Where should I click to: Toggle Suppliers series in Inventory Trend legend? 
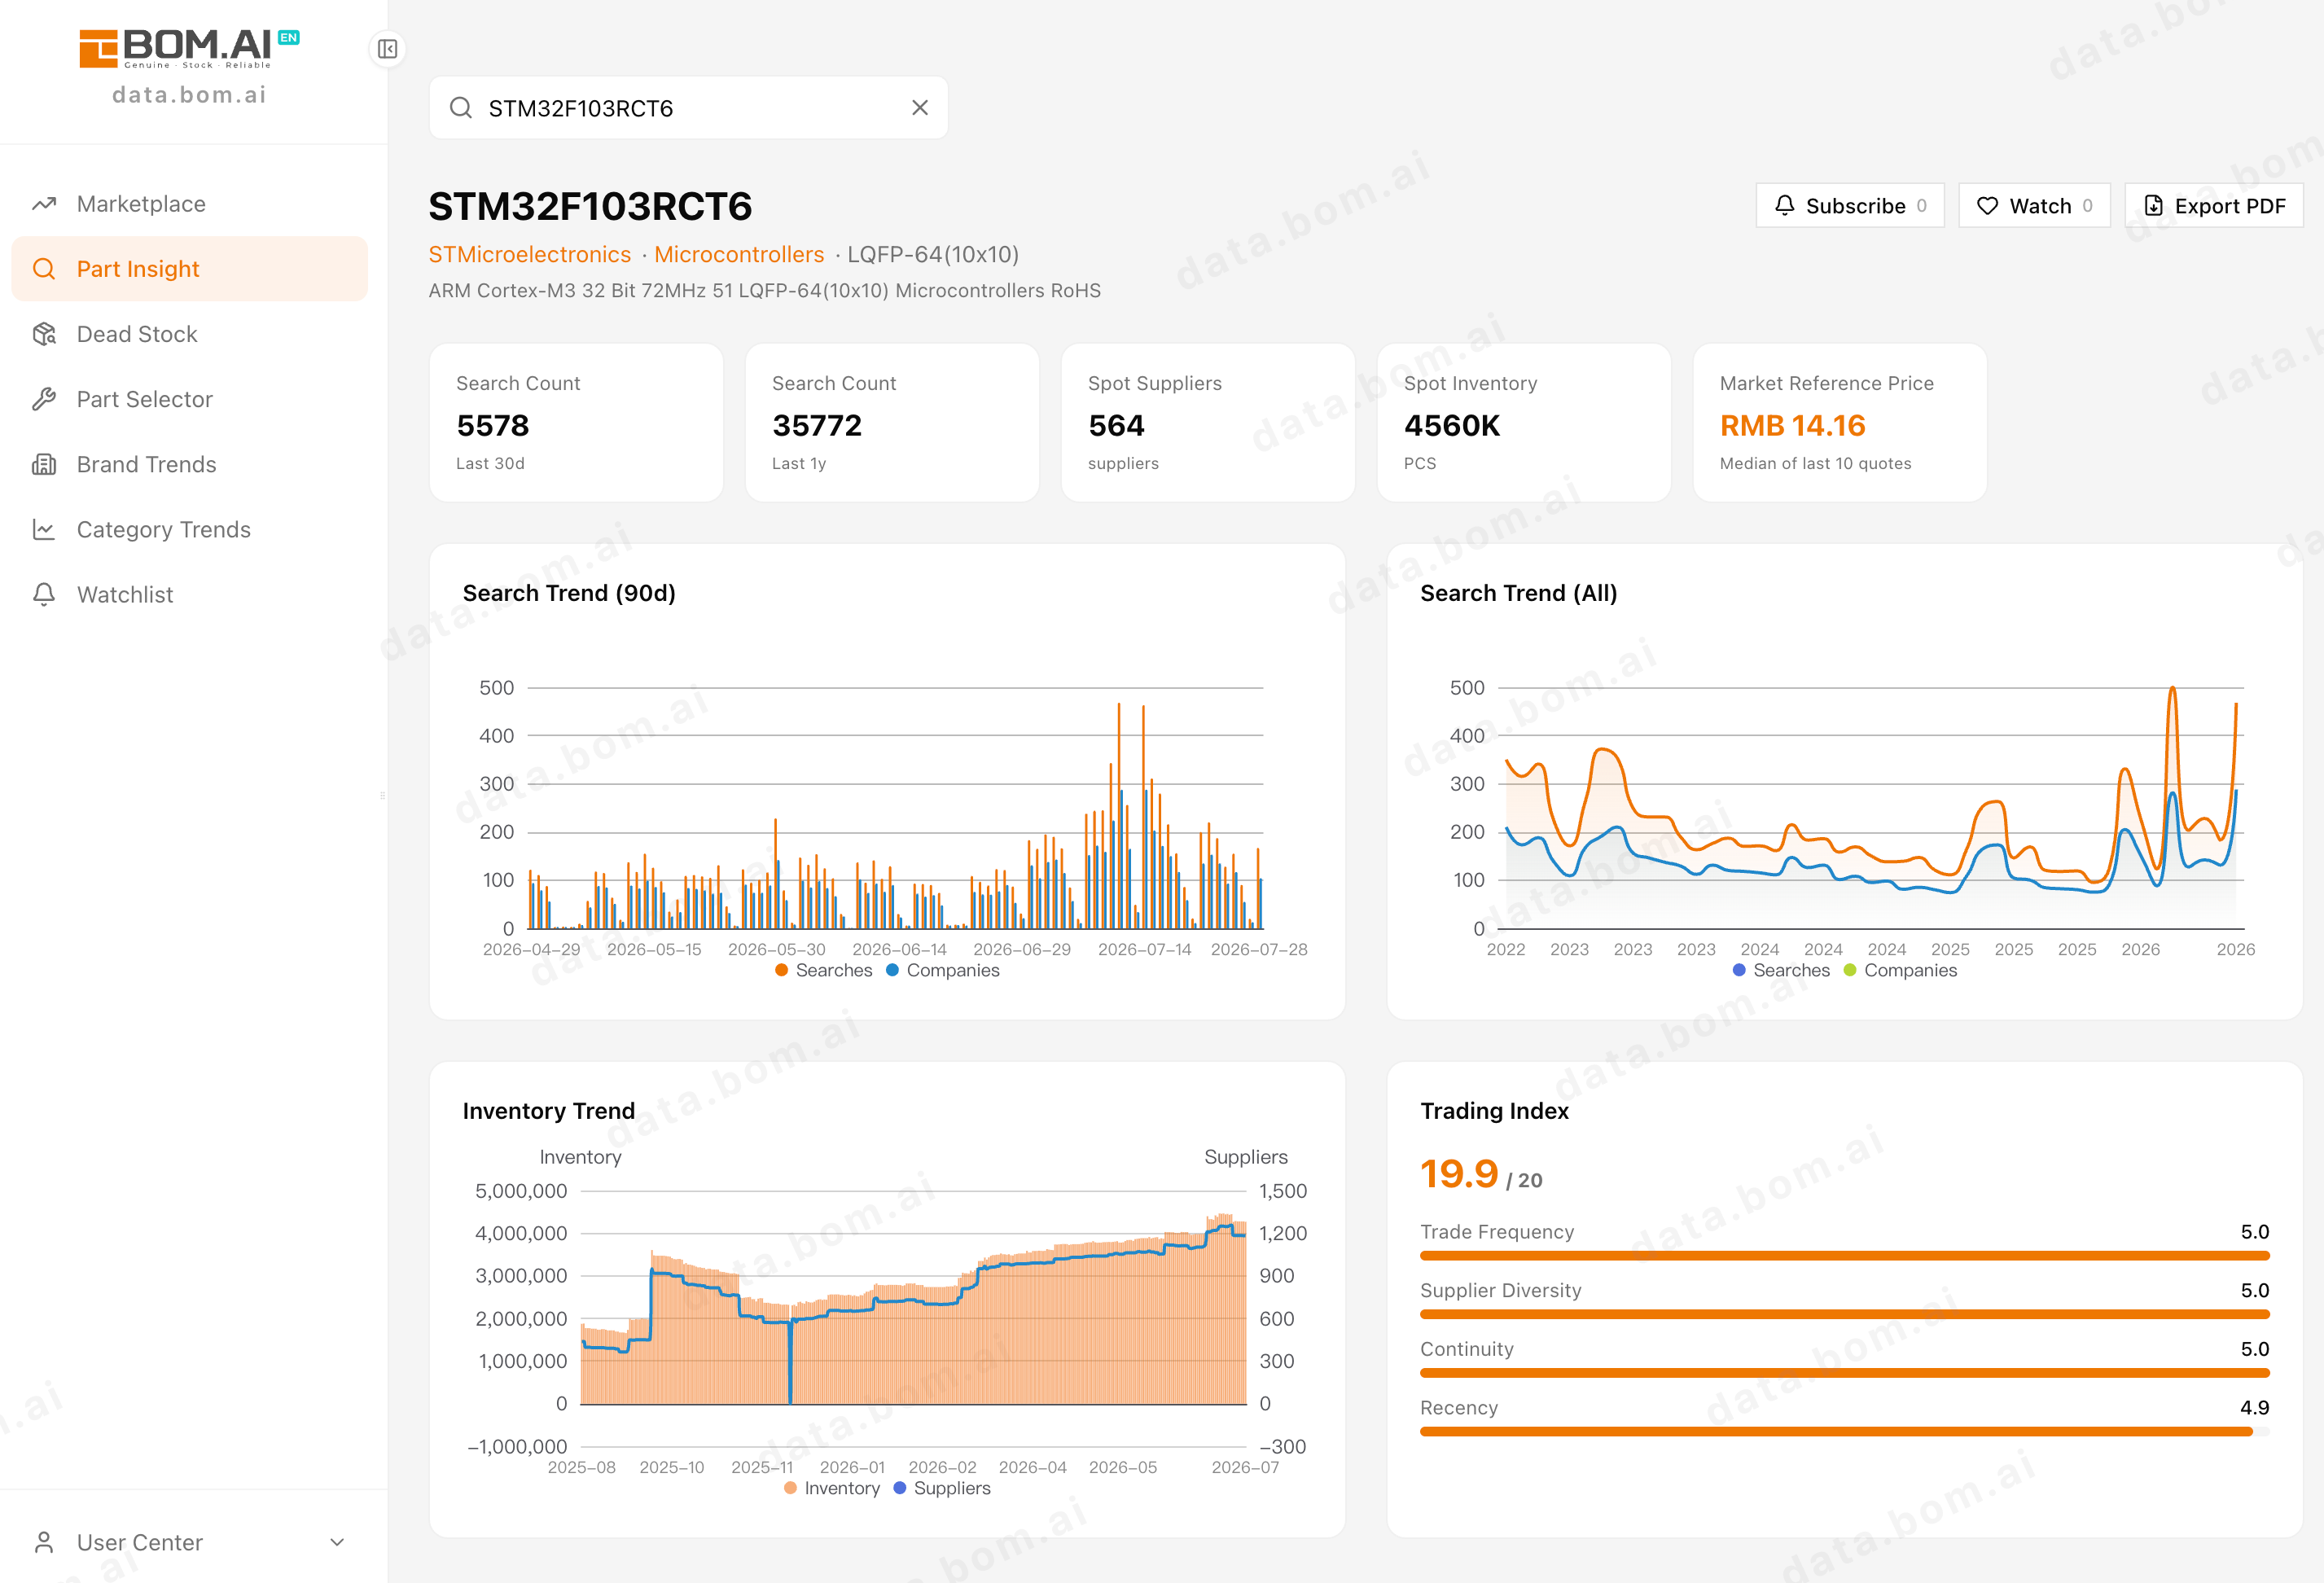pyautogui.click(x=942, y=1488)
